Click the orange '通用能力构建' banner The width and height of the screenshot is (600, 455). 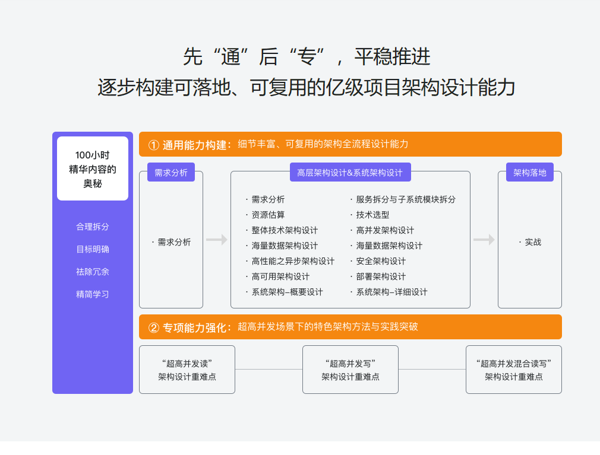(x=350, y=144)
